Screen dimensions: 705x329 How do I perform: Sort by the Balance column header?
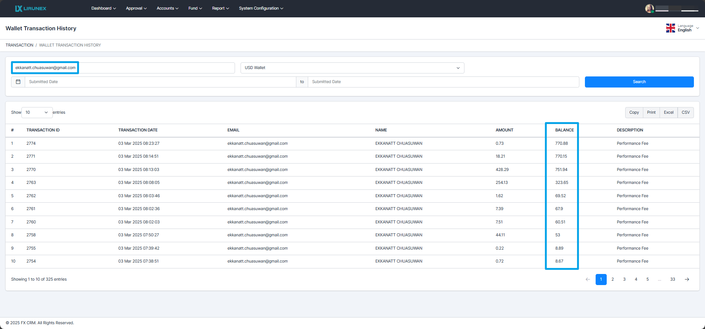point(564,130)
